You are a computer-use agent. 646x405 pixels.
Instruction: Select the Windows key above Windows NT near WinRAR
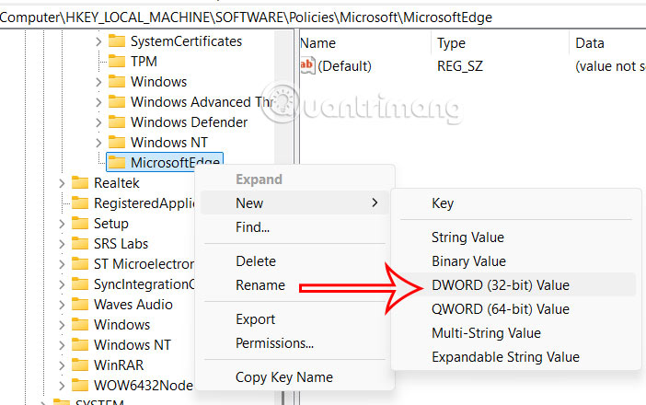(x=122, y=325)
